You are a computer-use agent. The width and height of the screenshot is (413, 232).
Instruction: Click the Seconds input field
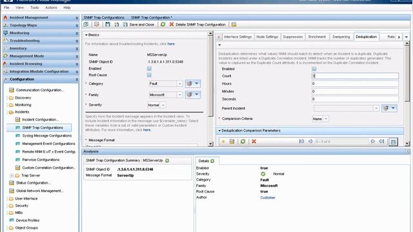point(355,99)
